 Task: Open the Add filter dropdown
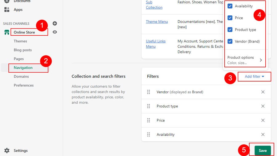point(254,77)
